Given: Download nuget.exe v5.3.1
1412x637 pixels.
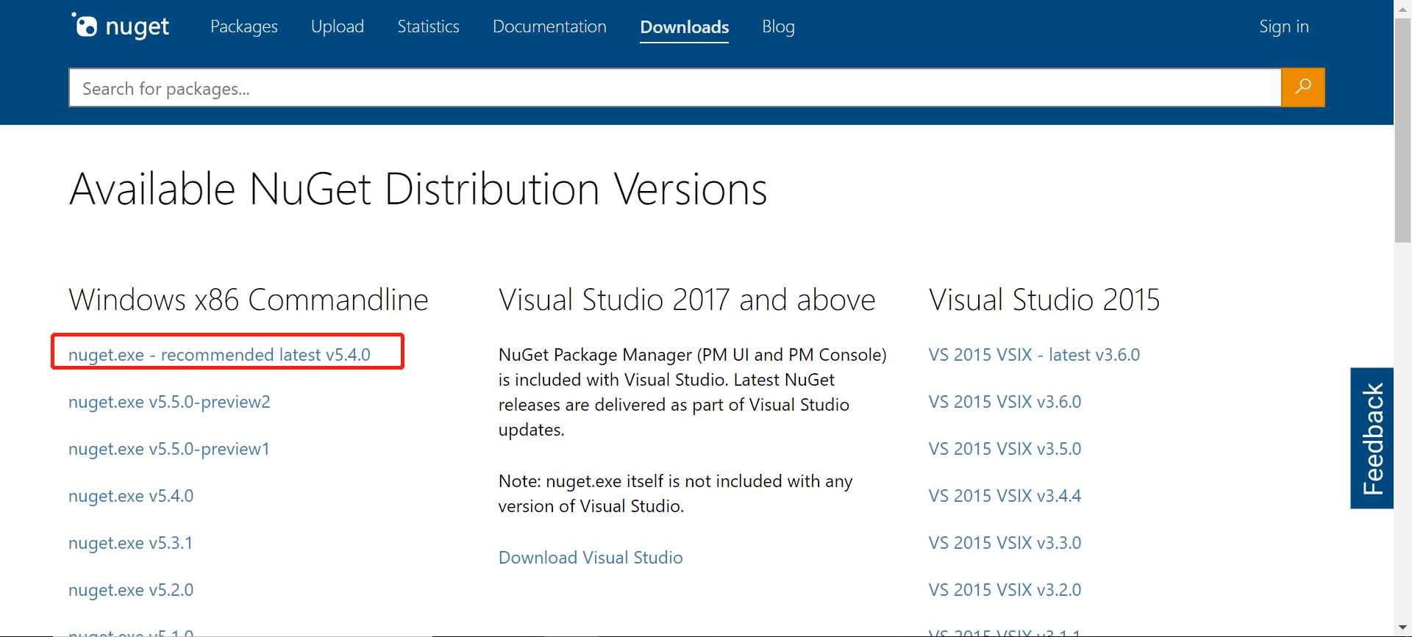Looking at the screenshot, I should click(x=130, y=543).
